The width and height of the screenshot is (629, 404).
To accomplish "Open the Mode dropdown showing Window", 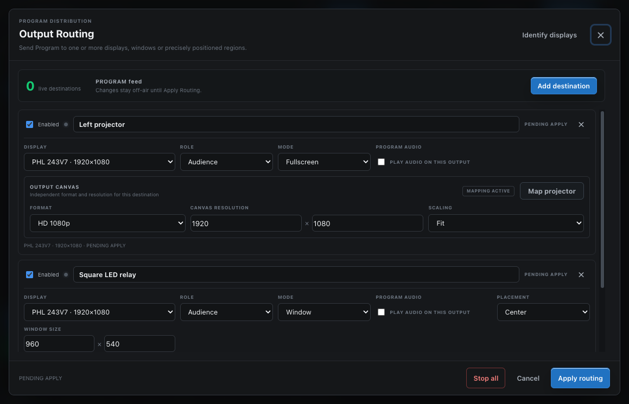I will tap(324, 312).
